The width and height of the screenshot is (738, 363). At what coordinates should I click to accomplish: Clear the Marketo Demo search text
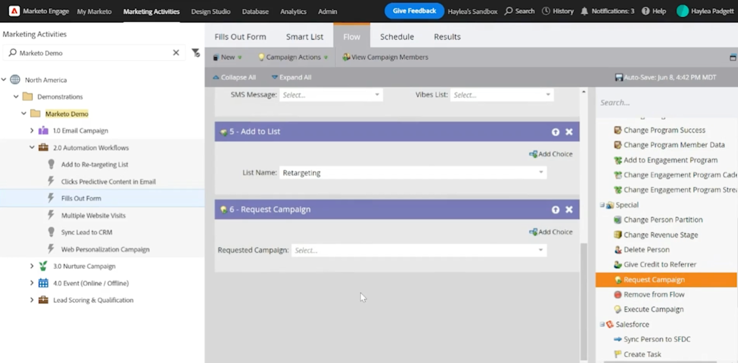176,53
